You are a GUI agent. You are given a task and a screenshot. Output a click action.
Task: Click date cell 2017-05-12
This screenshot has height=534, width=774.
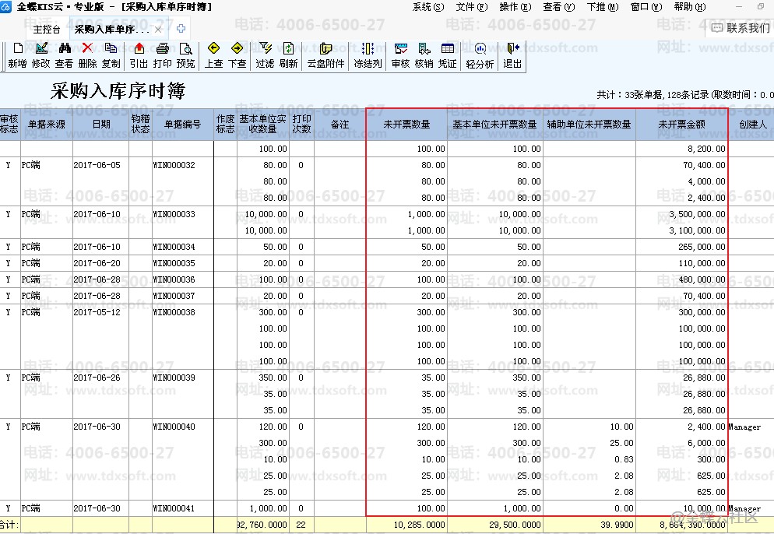tap(97, 312)
